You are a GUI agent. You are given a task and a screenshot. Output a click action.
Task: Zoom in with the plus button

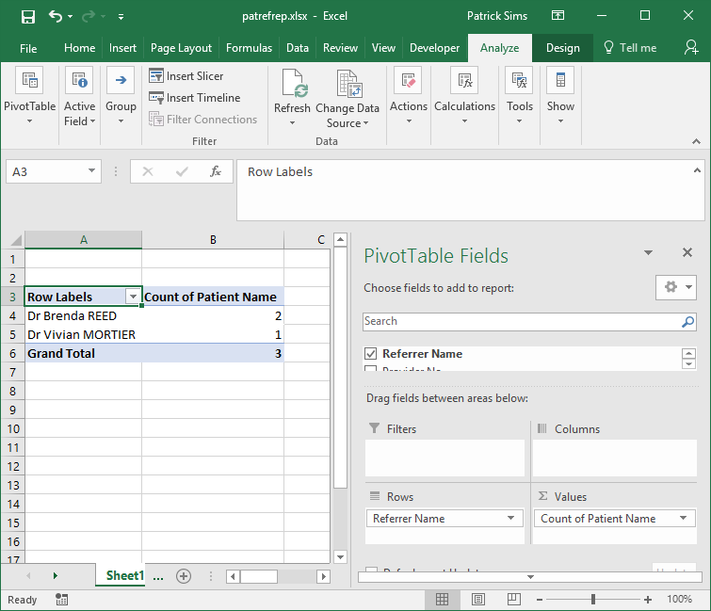648,600
